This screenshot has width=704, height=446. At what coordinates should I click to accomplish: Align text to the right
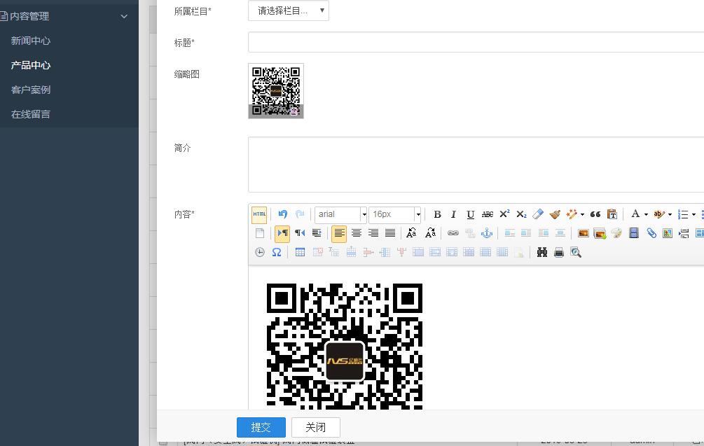[373, 233]
